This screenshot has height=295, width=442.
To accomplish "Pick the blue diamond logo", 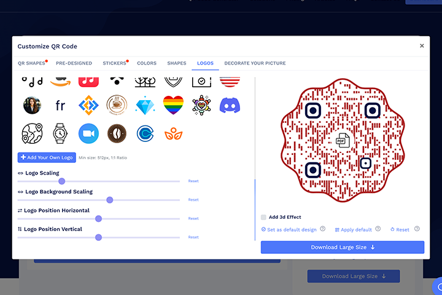I will pyautogui.click(x=145, y=106).
